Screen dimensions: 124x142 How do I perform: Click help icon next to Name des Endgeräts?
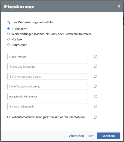96,67
